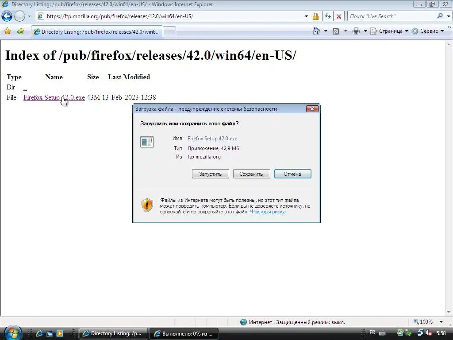Click the Forward navigation arrow button
The image size is (453, 340).
pos(19,16)
